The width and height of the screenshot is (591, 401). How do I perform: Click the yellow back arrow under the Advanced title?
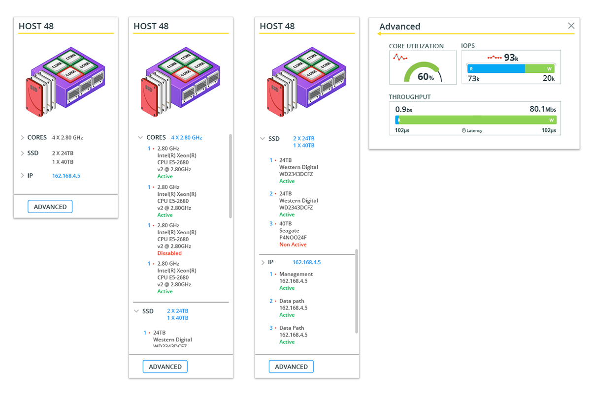coord(379,34)
